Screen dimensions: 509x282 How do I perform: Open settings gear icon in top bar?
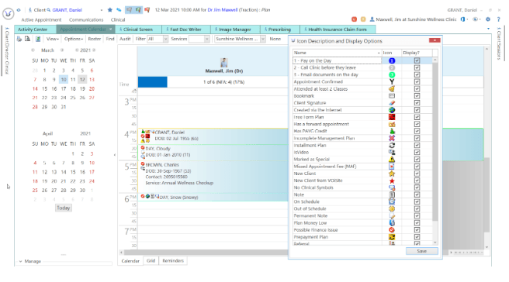tap(487, 19)
